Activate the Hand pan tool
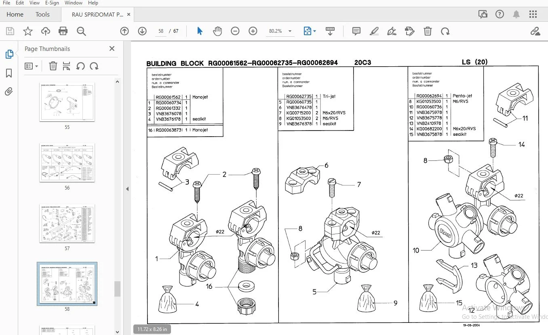Screen dimensions: 548x335 pos(217,31)
